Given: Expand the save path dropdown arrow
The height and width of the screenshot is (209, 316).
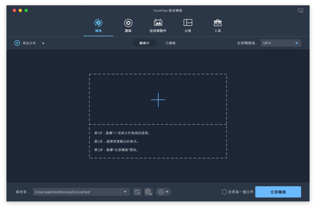Looking at the screenshot, I should pos(125,192).
